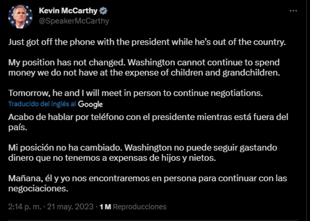
Task: Click the Reproducciones label
Action: (x=139, y=207)
